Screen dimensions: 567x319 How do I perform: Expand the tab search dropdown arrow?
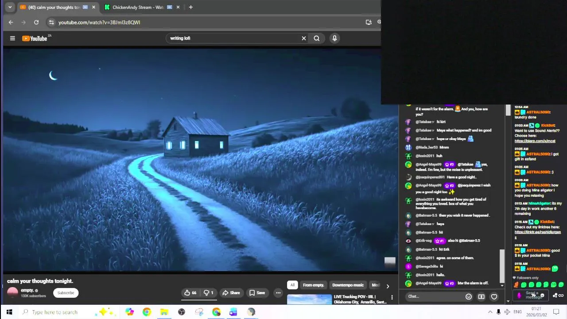point(10,7)
